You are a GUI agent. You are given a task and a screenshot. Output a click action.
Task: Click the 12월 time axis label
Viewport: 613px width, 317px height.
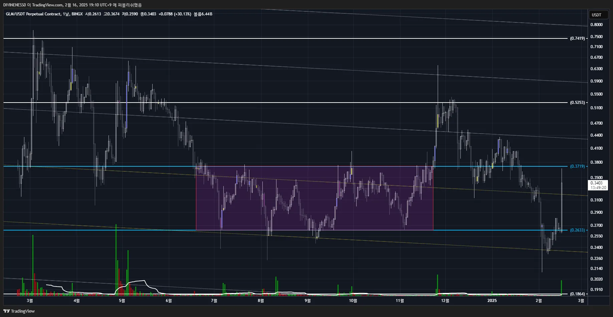445,301
